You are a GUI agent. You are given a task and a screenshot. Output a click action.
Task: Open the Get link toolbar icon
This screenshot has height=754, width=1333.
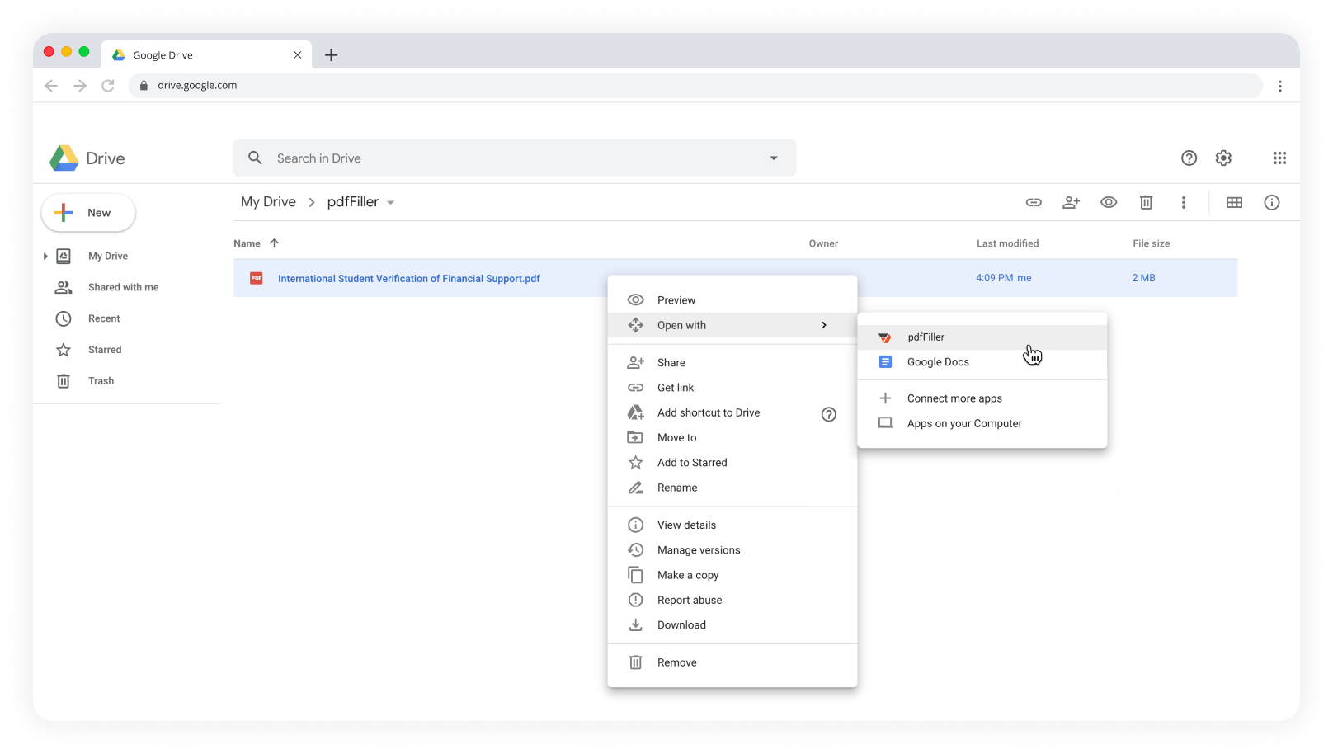pos(1034,202)
